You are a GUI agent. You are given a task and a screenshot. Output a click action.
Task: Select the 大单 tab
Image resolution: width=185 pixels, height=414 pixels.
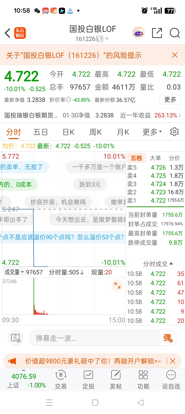[x=155, y=158]
